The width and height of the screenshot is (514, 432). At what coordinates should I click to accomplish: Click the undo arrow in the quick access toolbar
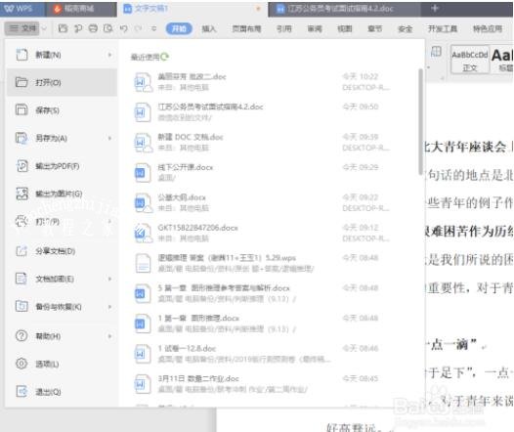coord(123,28)
